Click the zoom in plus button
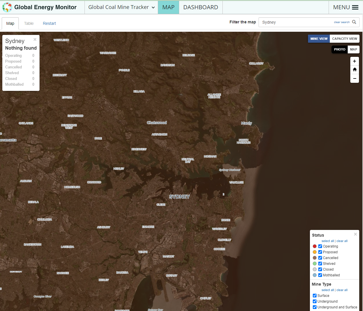 pyautogui.click(x=354, y=61)
